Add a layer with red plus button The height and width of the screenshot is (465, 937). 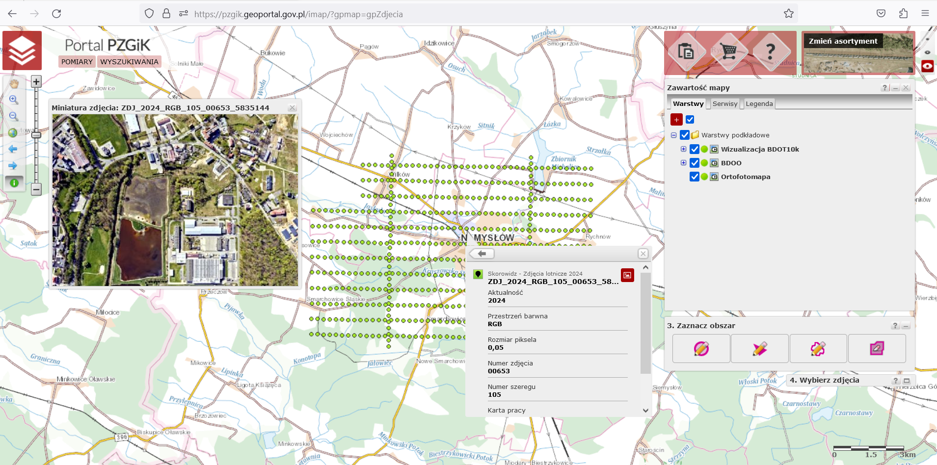point(676,120)
